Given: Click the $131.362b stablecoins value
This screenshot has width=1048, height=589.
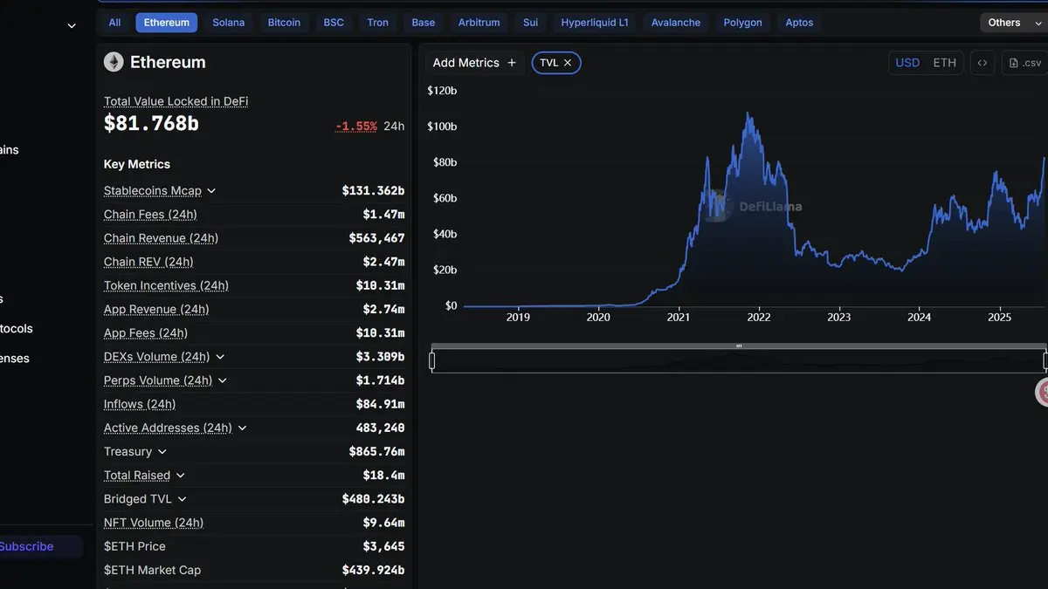Looking at the screenshot, I should pyautogui.click(x=373, y=191).
